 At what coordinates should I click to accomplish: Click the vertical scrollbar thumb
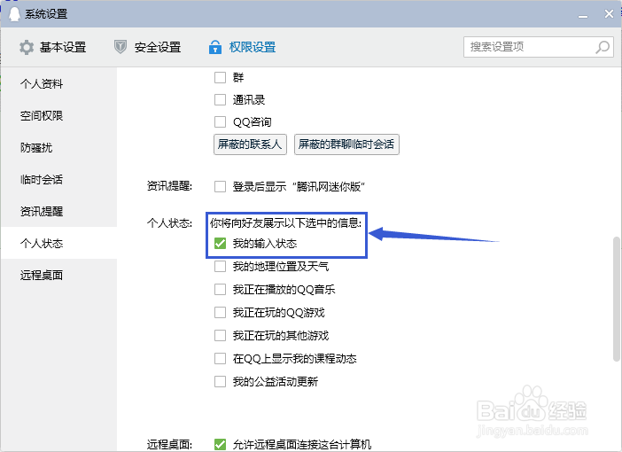(x=616, y=300)
